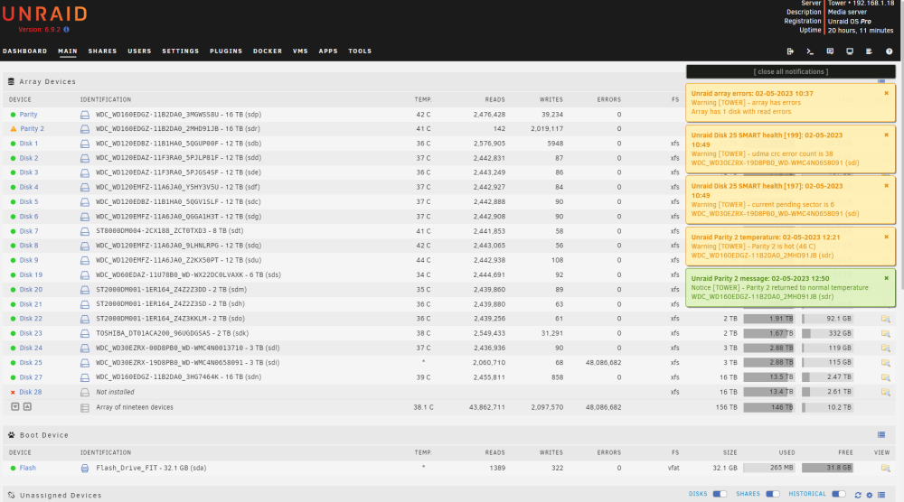Browse Disk 28 with its folder icon
Image resolution: width=904 pixels, height=502 pixels.
click(886, 392)
